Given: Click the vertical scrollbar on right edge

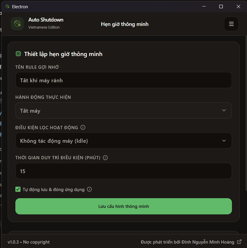Looking at the screenshot, I should (x=246, y=113).
